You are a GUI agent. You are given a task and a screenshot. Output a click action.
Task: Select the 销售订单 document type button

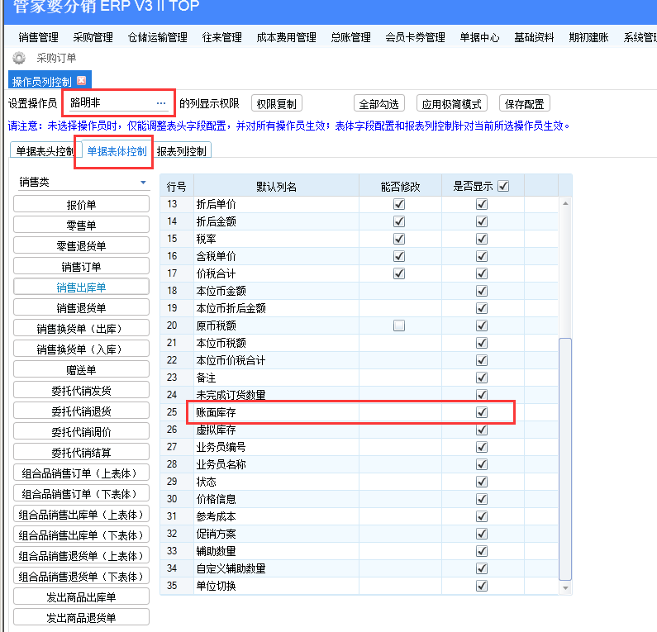click(81, 266)
